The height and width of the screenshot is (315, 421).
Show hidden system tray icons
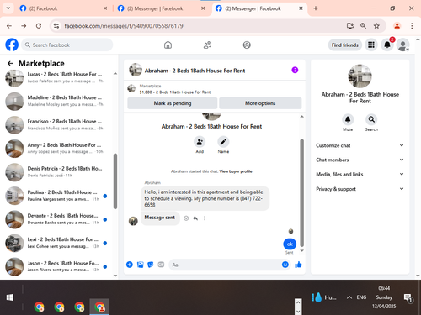(x=349, y=297)
